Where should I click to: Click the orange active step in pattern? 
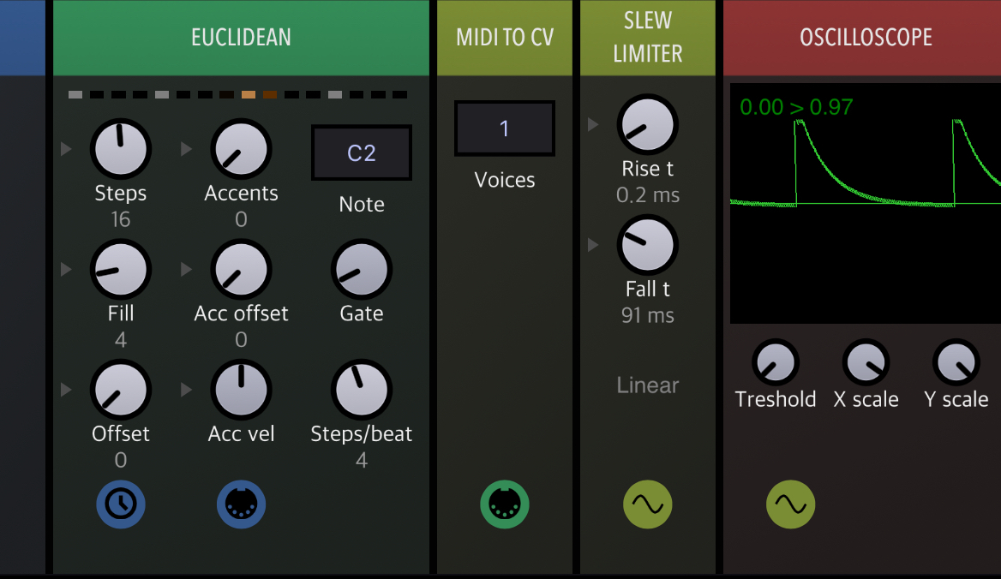point(249,94)
